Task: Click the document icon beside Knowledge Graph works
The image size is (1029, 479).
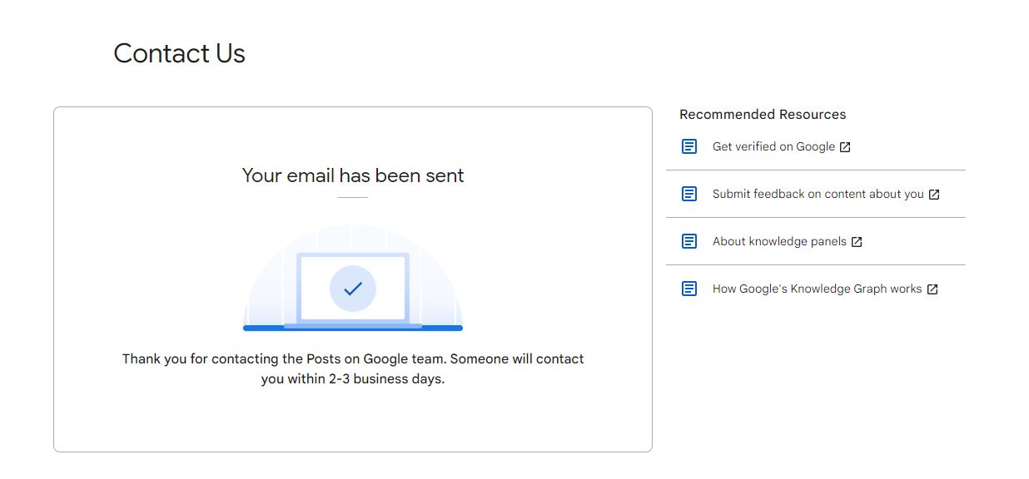Action: click(688, 289)
